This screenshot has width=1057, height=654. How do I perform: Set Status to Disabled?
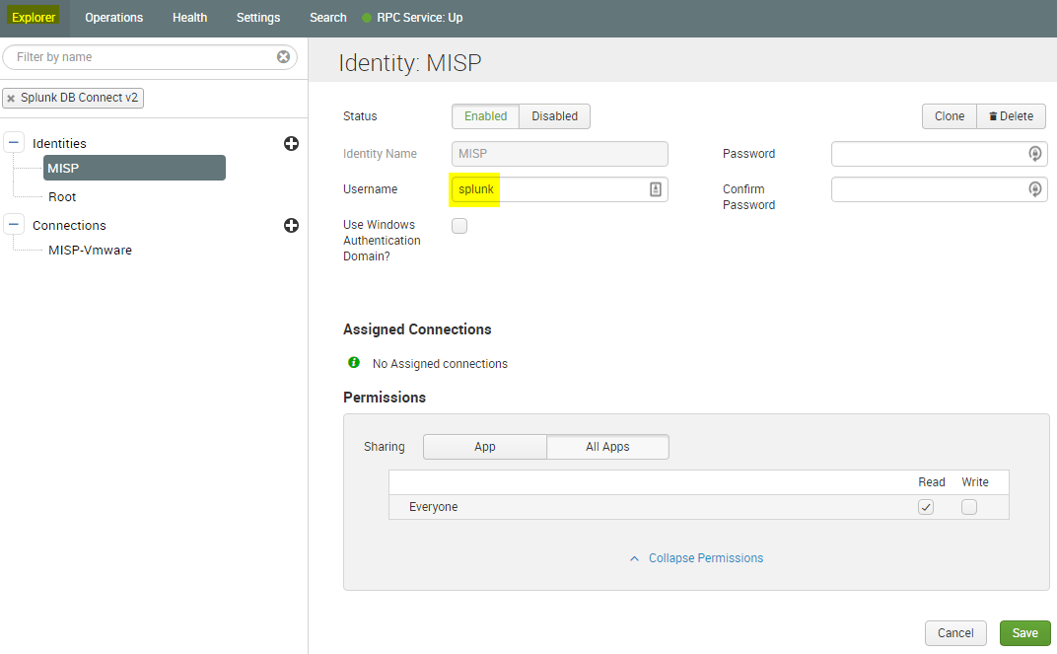[555, 116]
